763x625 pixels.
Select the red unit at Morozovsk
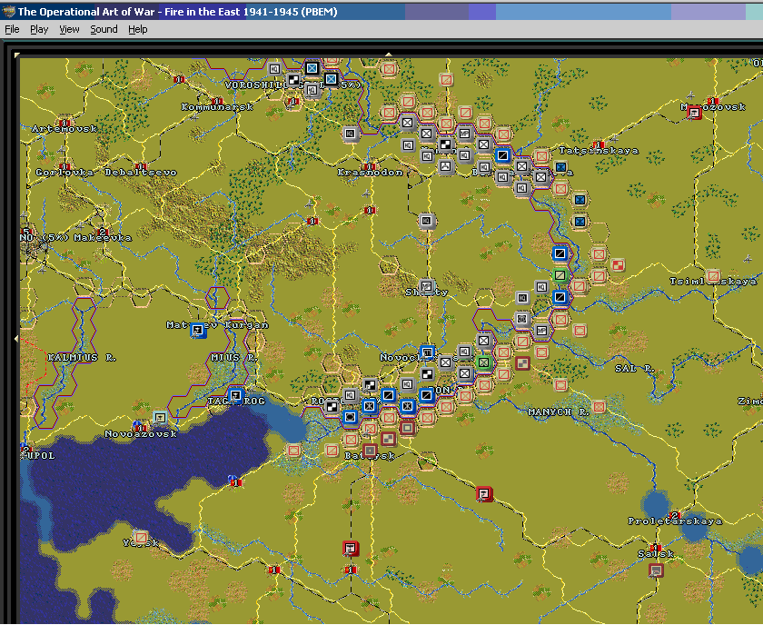coord(694,113)
